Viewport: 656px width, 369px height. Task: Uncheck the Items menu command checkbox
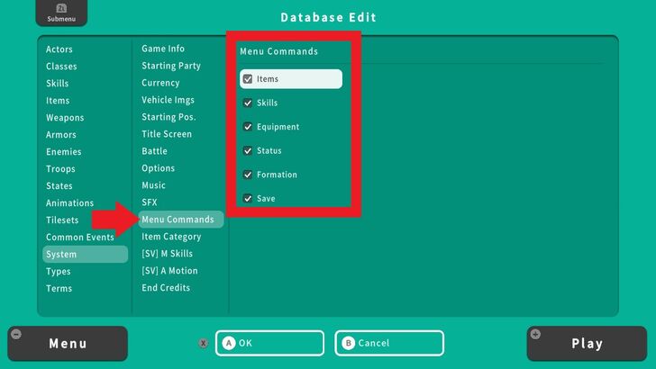click(x=248, y=79)
